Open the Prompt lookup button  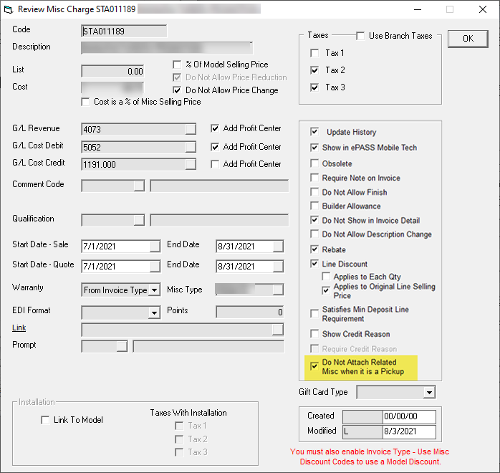point(122,346)
